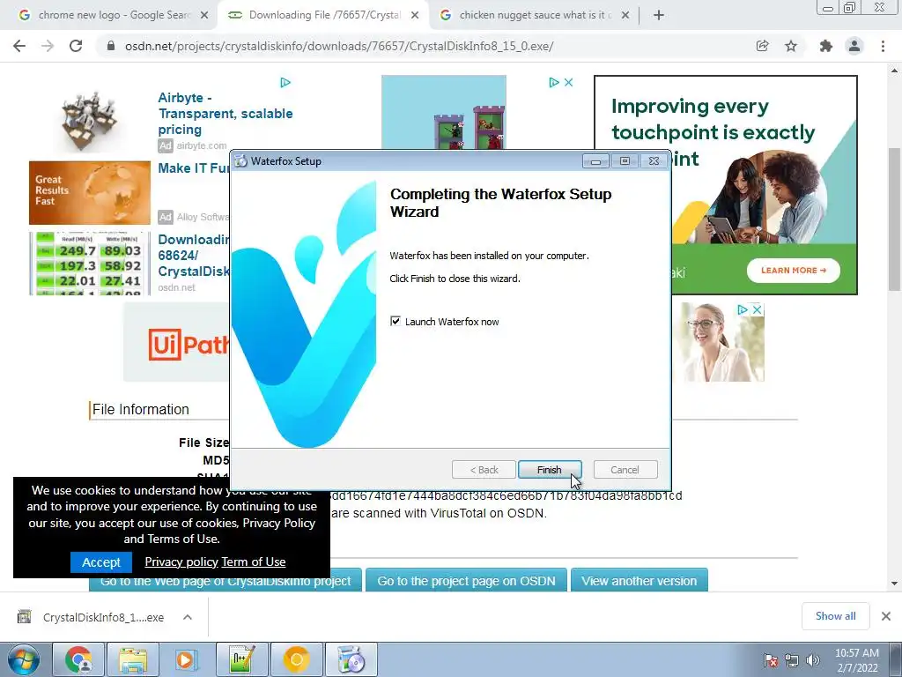Click the share page icon in address bar

[762, 46]
